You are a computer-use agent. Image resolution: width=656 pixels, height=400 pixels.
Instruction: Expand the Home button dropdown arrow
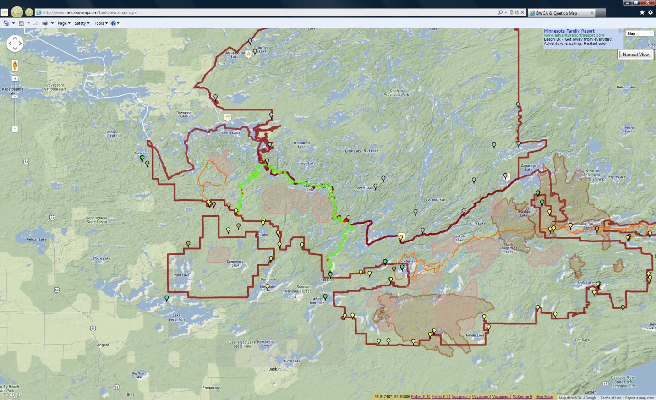[13, 23]
